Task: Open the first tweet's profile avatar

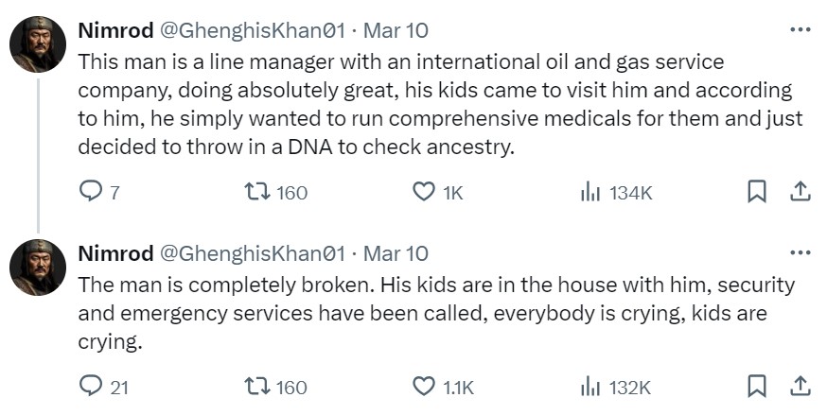Action: 37,43
